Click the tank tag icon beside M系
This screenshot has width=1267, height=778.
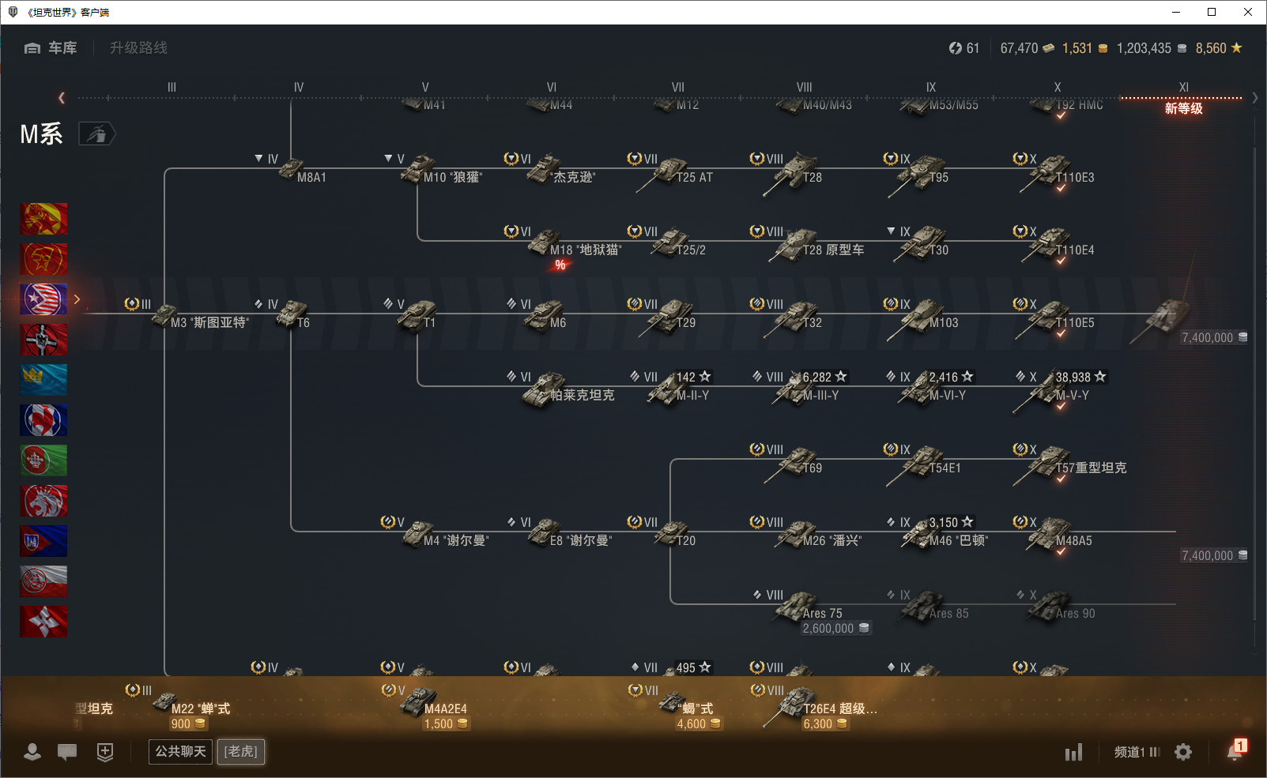97,134
